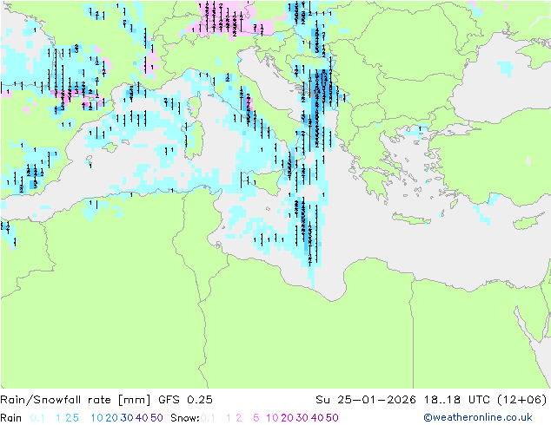This screenshot has width=551, height=425.
Task: Select the Rain legend value 40
Action: 142,418
